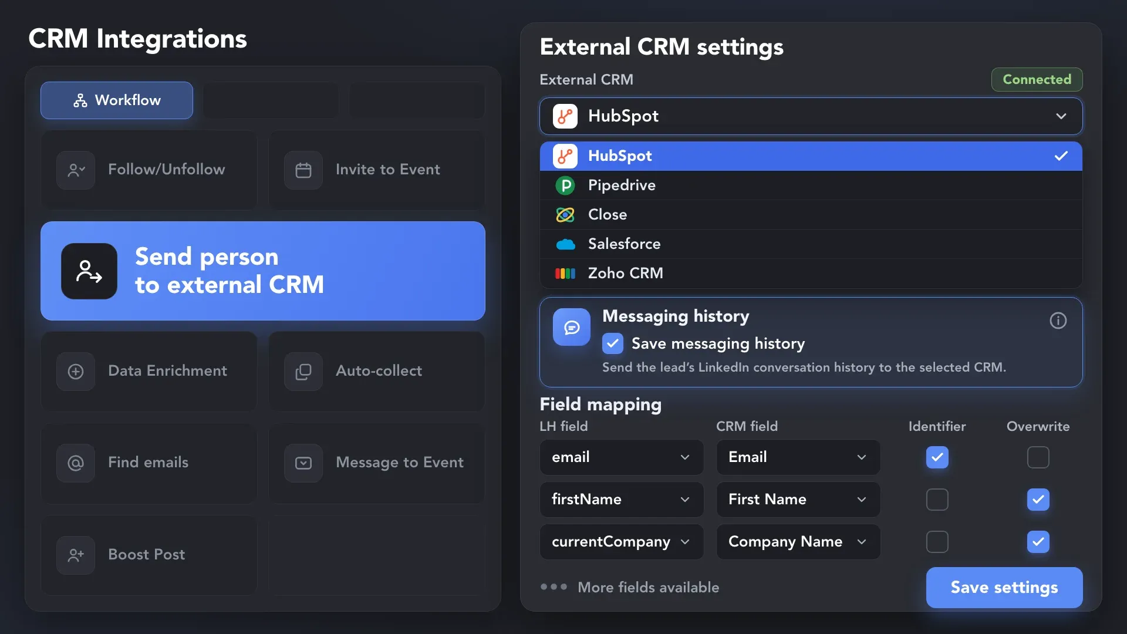The height and width of the screenshot is (634, 1127).
Task: Click the Salesforce cloud logo
Action: click(x=565, y=244)
